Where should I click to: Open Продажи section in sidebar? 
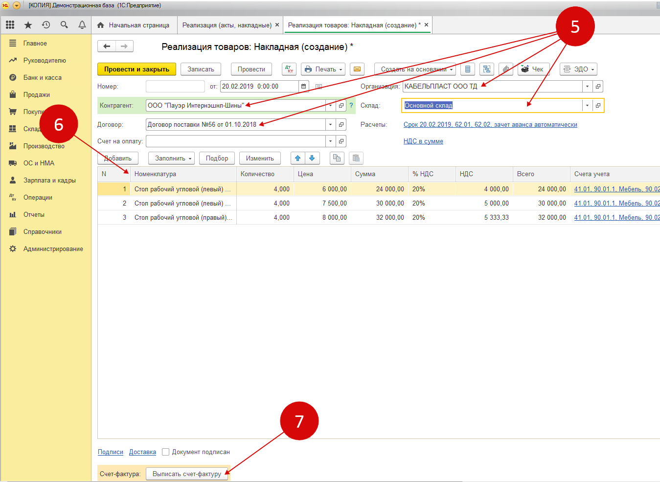37,94
